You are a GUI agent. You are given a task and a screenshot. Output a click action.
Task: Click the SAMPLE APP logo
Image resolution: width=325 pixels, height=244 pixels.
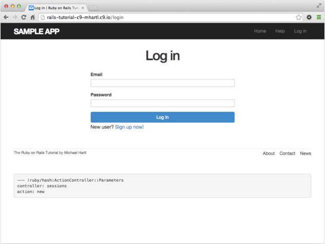point(37,31)
